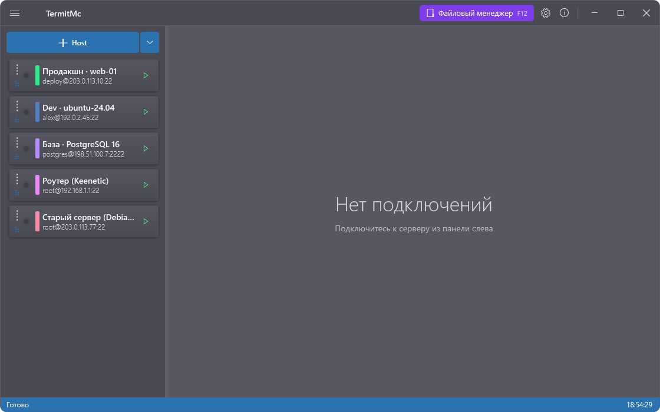Click blue color bar of Dev · ubuntu-24.04
Viewport: 660px width, 412px height.
[38, 112]
